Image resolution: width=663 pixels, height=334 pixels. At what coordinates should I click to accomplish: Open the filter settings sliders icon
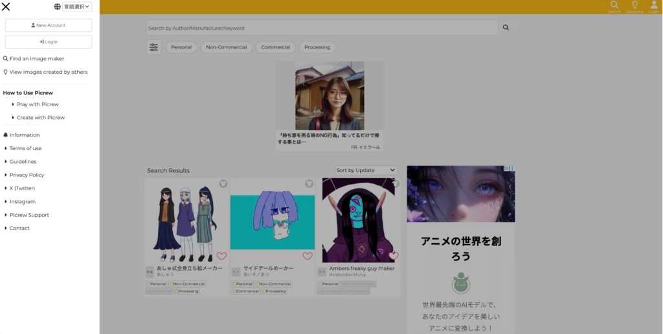coord(153,47)
